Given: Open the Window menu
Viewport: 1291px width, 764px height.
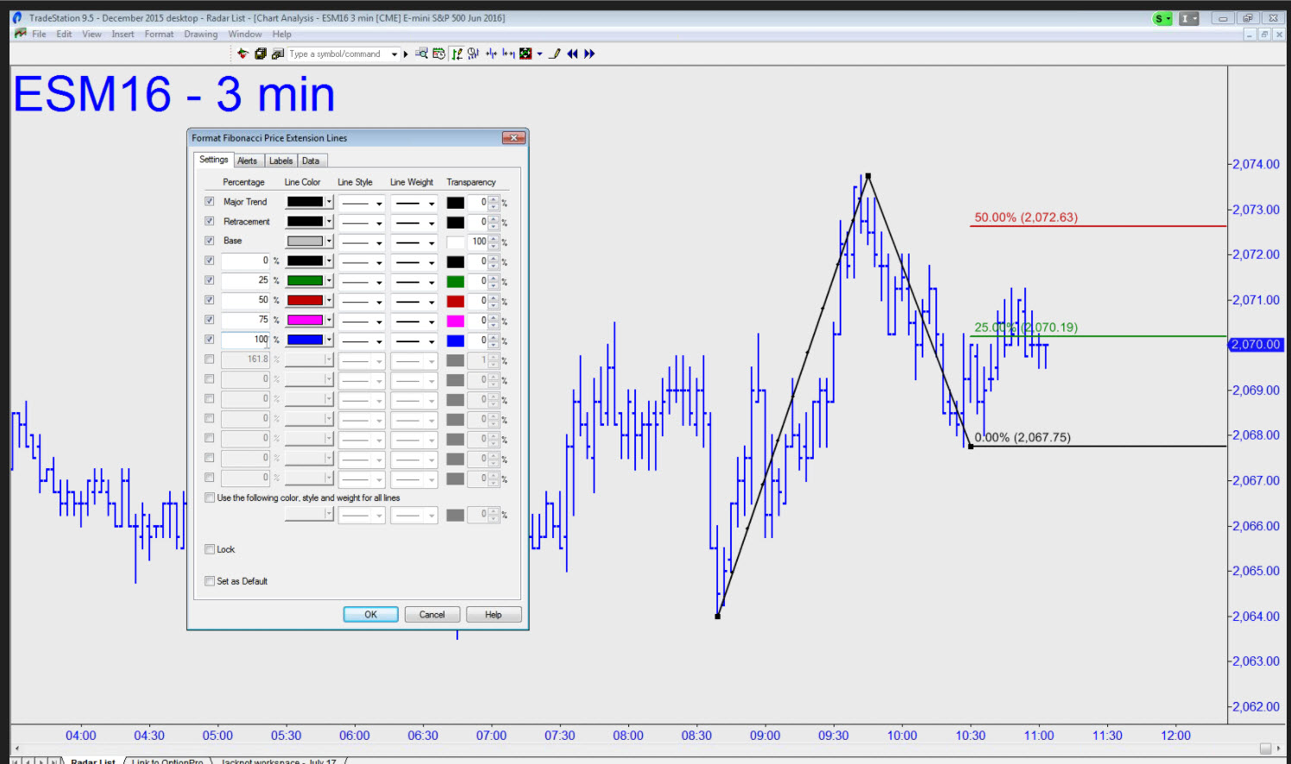Looking at the screenshot, I should click(x=245, y=34).
